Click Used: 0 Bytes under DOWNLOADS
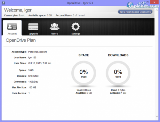 [x=118, y=90]
